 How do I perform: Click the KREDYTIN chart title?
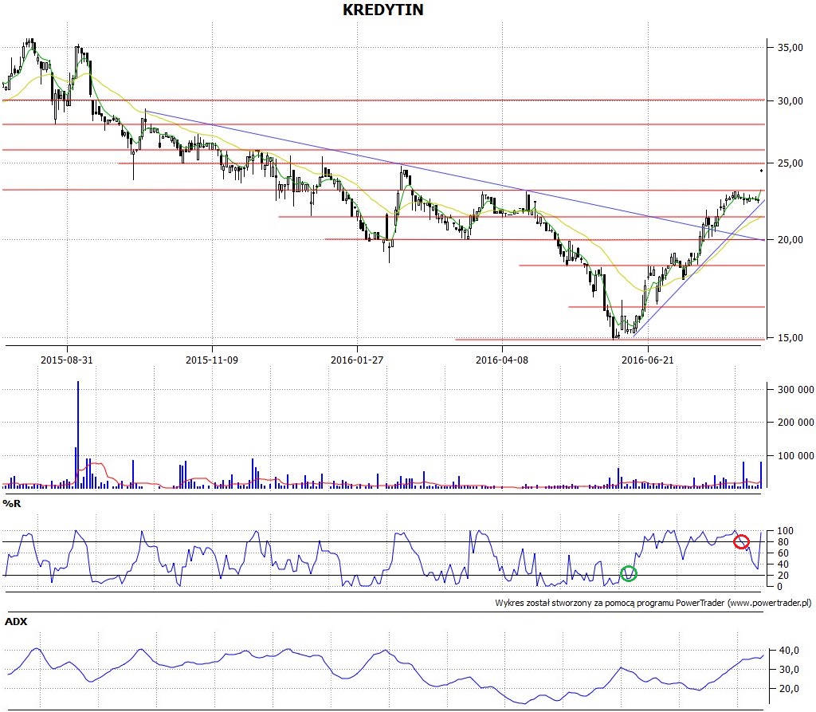pos(383,10)
